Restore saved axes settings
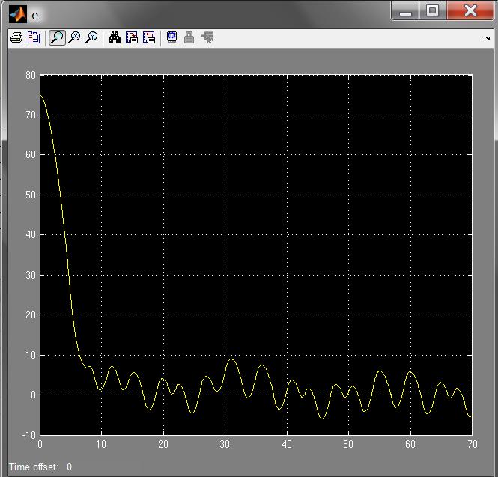Image resolution: width=498 pixels, height=477 pixels. pyautogui.click(x=149, y=37)
